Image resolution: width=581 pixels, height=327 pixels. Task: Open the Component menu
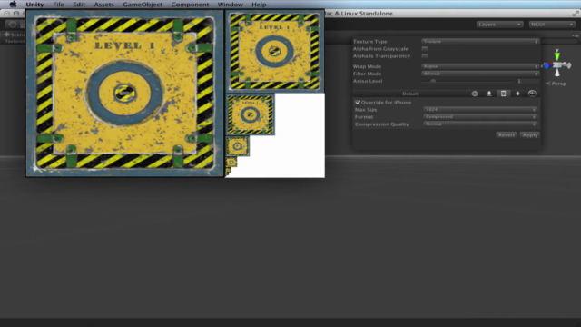(190, 5)
